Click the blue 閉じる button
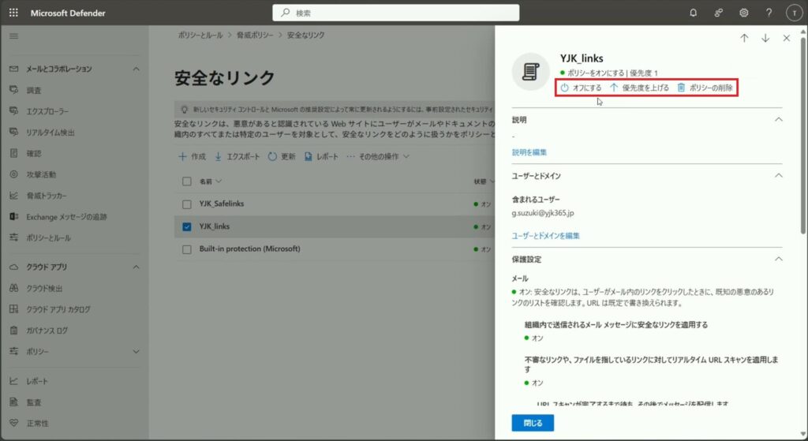This screenshot has height=441, width=808. coord(533,423)
